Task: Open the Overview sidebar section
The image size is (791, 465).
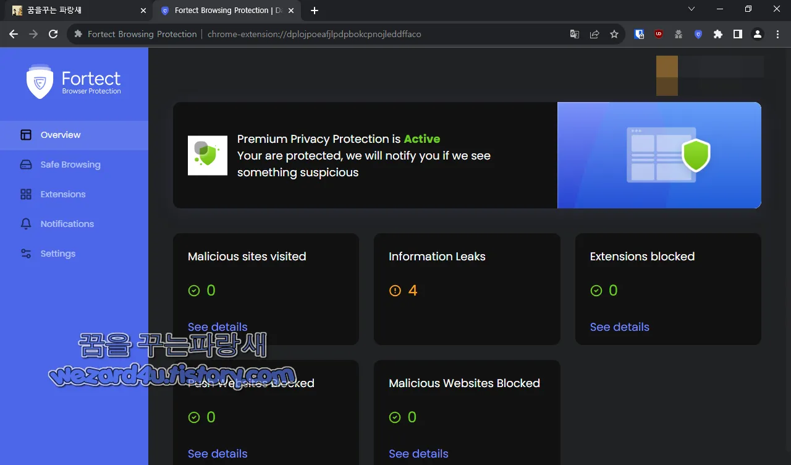Action: [74, 135]
